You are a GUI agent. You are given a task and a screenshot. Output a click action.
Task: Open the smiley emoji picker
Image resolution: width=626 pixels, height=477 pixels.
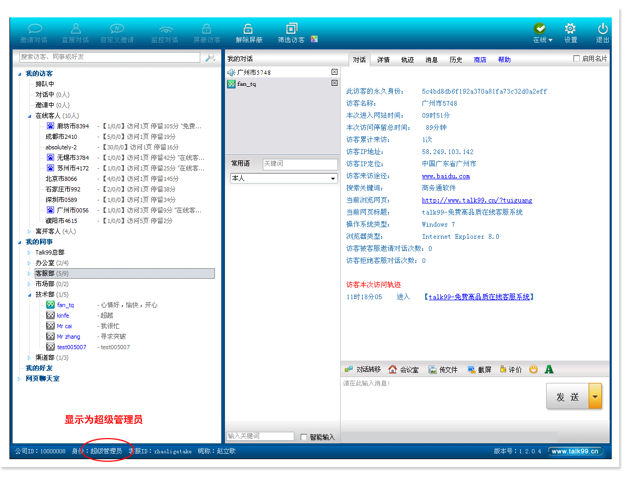(x=533, y=369)
